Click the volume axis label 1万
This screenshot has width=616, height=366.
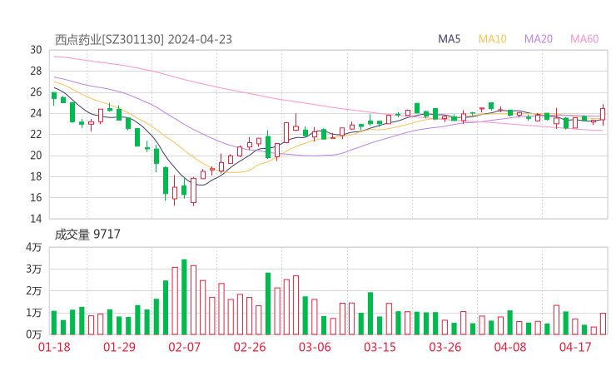click(x=34, y=313)
